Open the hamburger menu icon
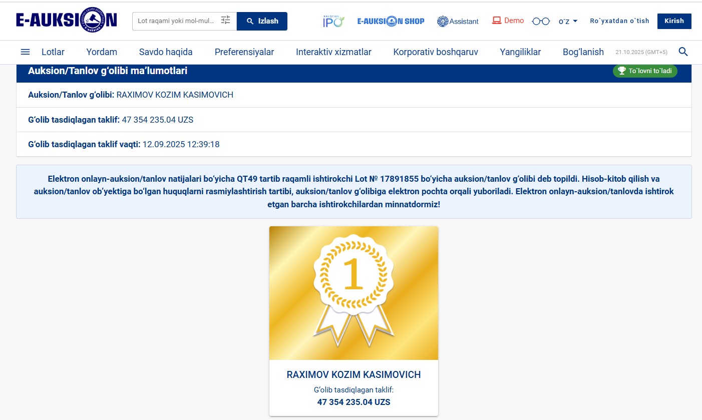The image size is (702, 420). (x=25, y=52)
